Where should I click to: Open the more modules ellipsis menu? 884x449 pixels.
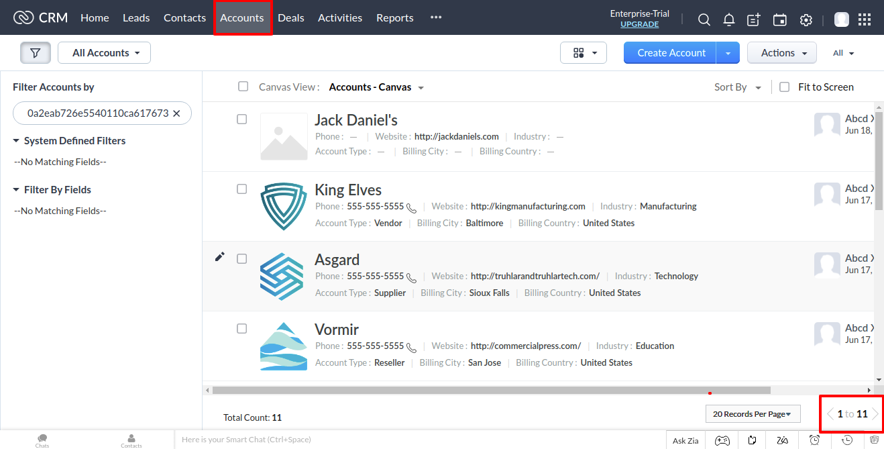click(x=436, y=17)
